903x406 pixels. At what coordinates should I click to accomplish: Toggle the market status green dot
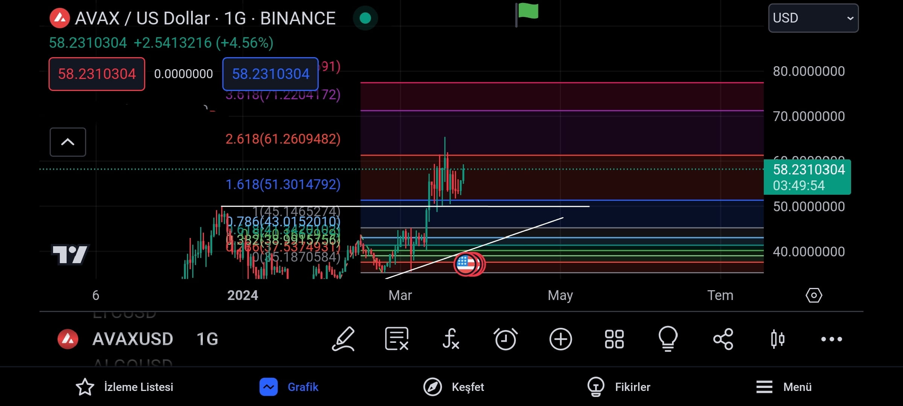tap(365, 18)
